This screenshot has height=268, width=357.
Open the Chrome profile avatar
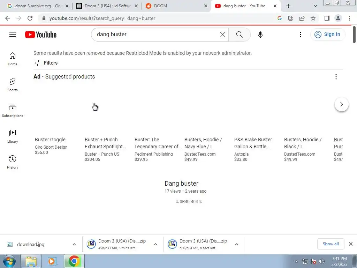click(338, 18)
